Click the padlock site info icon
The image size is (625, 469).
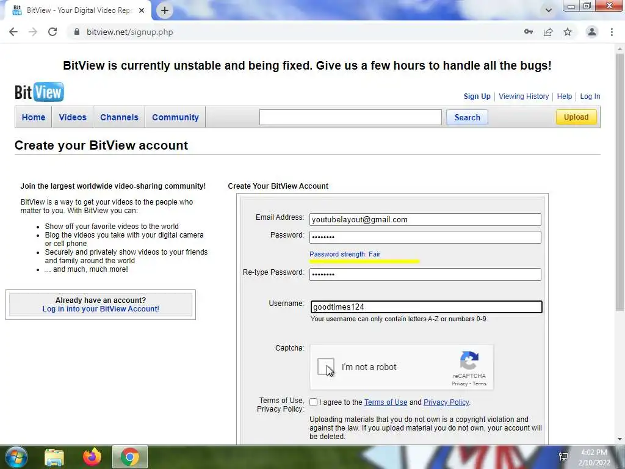click(77, 32)
